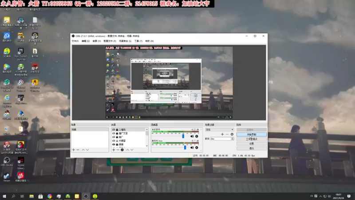This screenshot has height=200, width=355.
Task: Open the scene transition type dropdown
Action: (219, 130)
